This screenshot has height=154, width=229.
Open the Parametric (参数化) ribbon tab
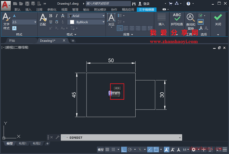pos(52,10)
